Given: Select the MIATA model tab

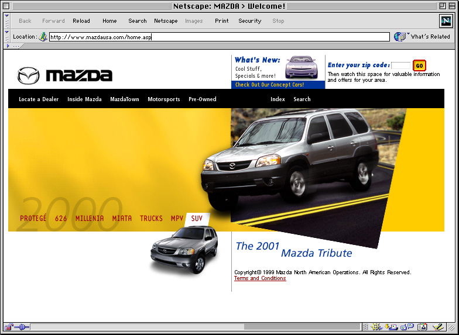Looking at the screenshot, I should pyautogui.click(x=122, y=219).
